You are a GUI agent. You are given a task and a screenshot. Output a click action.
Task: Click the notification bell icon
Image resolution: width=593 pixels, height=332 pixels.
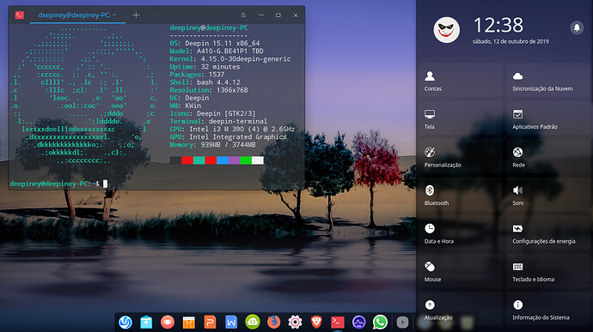tap(577, 27)
